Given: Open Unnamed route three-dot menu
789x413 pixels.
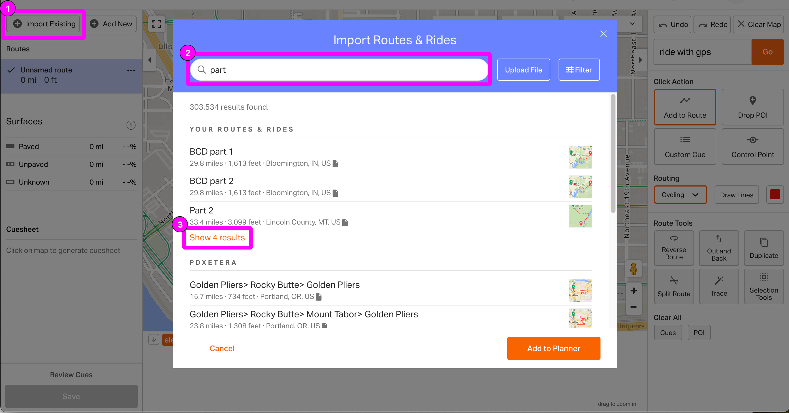Looking at the screenshot, I should click(x=131, y=70).
